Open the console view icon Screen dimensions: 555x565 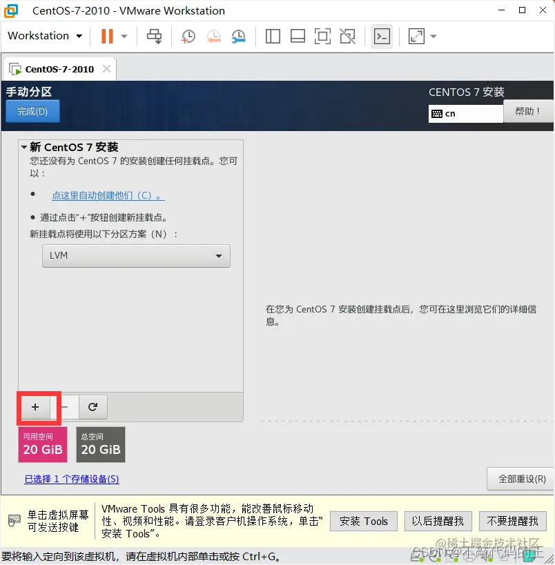point(382,36)
